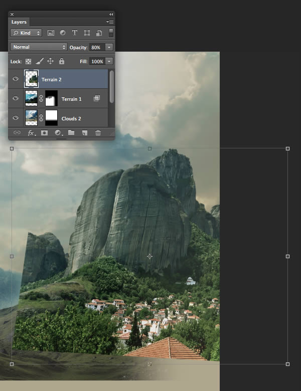Filter for type layers icon

[74, 33]
